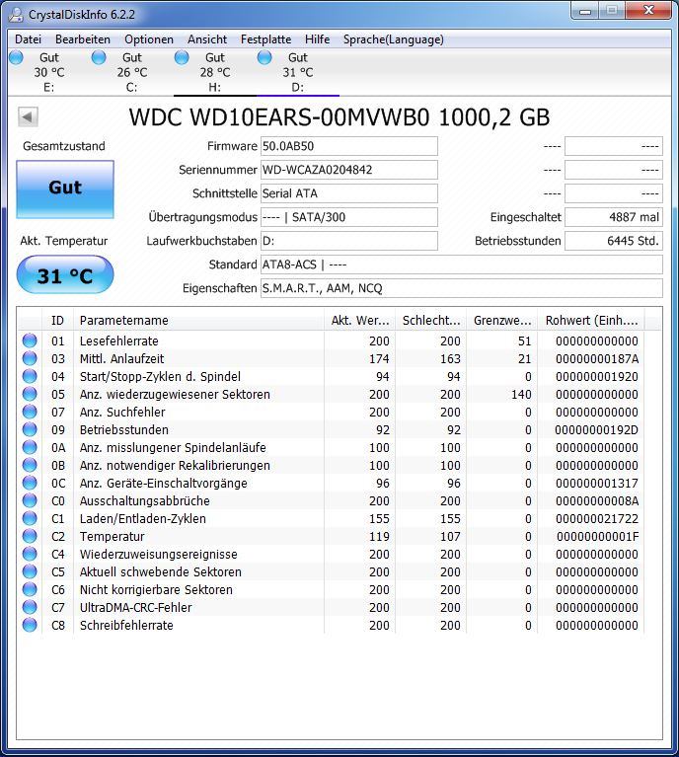Select threshold value 140 in row 05
This screenshot has height=757, width=679.
pyautogui.click(x=521, y=395)
